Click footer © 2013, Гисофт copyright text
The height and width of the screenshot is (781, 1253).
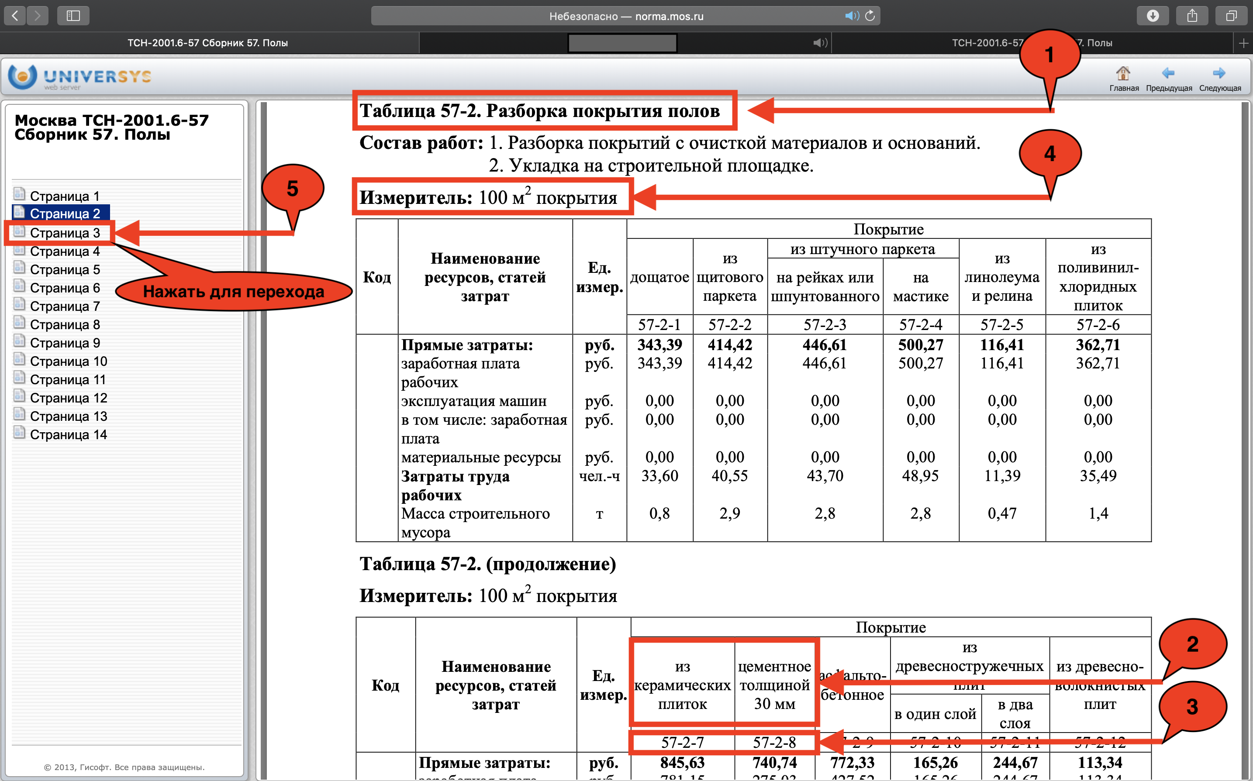(x=124, y=767)
